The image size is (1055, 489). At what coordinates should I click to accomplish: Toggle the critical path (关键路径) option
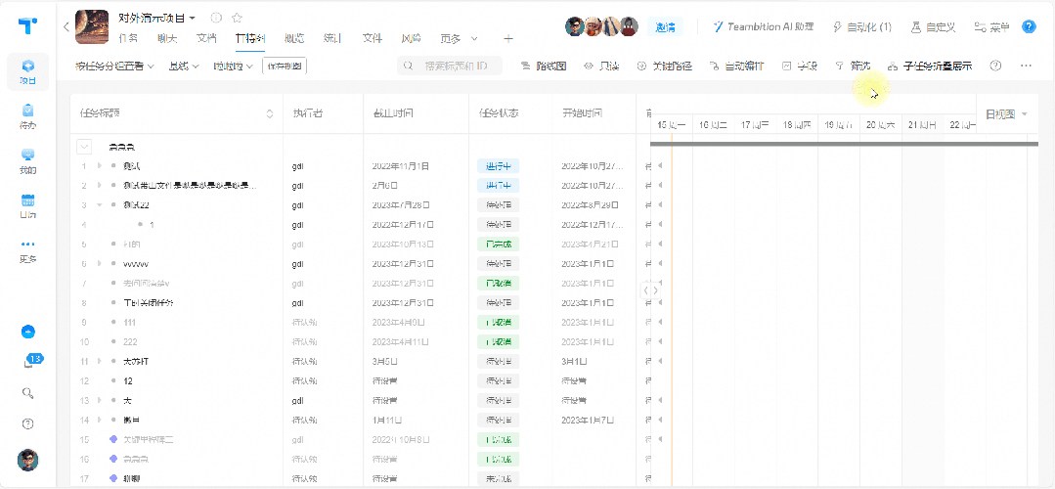click(664, 67)
